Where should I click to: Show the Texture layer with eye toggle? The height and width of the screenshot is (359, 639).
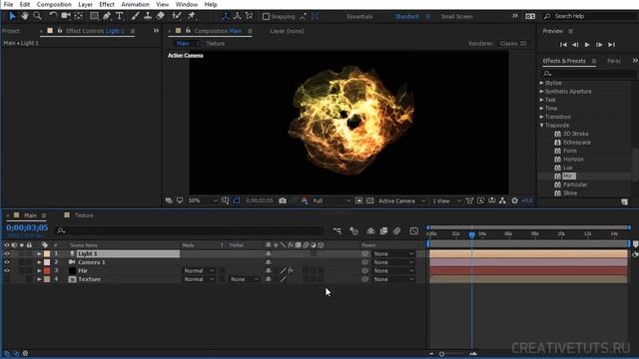coord(7,279)
